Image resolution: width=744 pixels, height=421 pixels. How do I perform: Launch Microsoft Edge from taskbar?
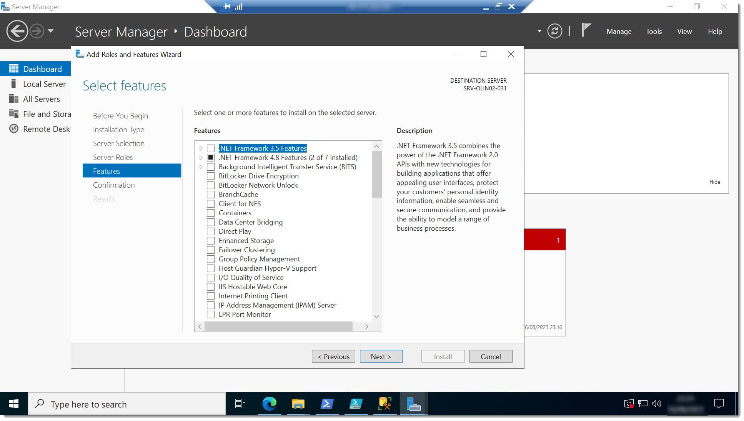[x=269, y=404]
